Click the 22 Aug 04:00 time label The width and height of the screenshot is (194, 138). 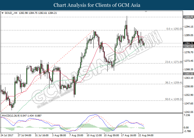pyautogui.click(x=146, y=135)
